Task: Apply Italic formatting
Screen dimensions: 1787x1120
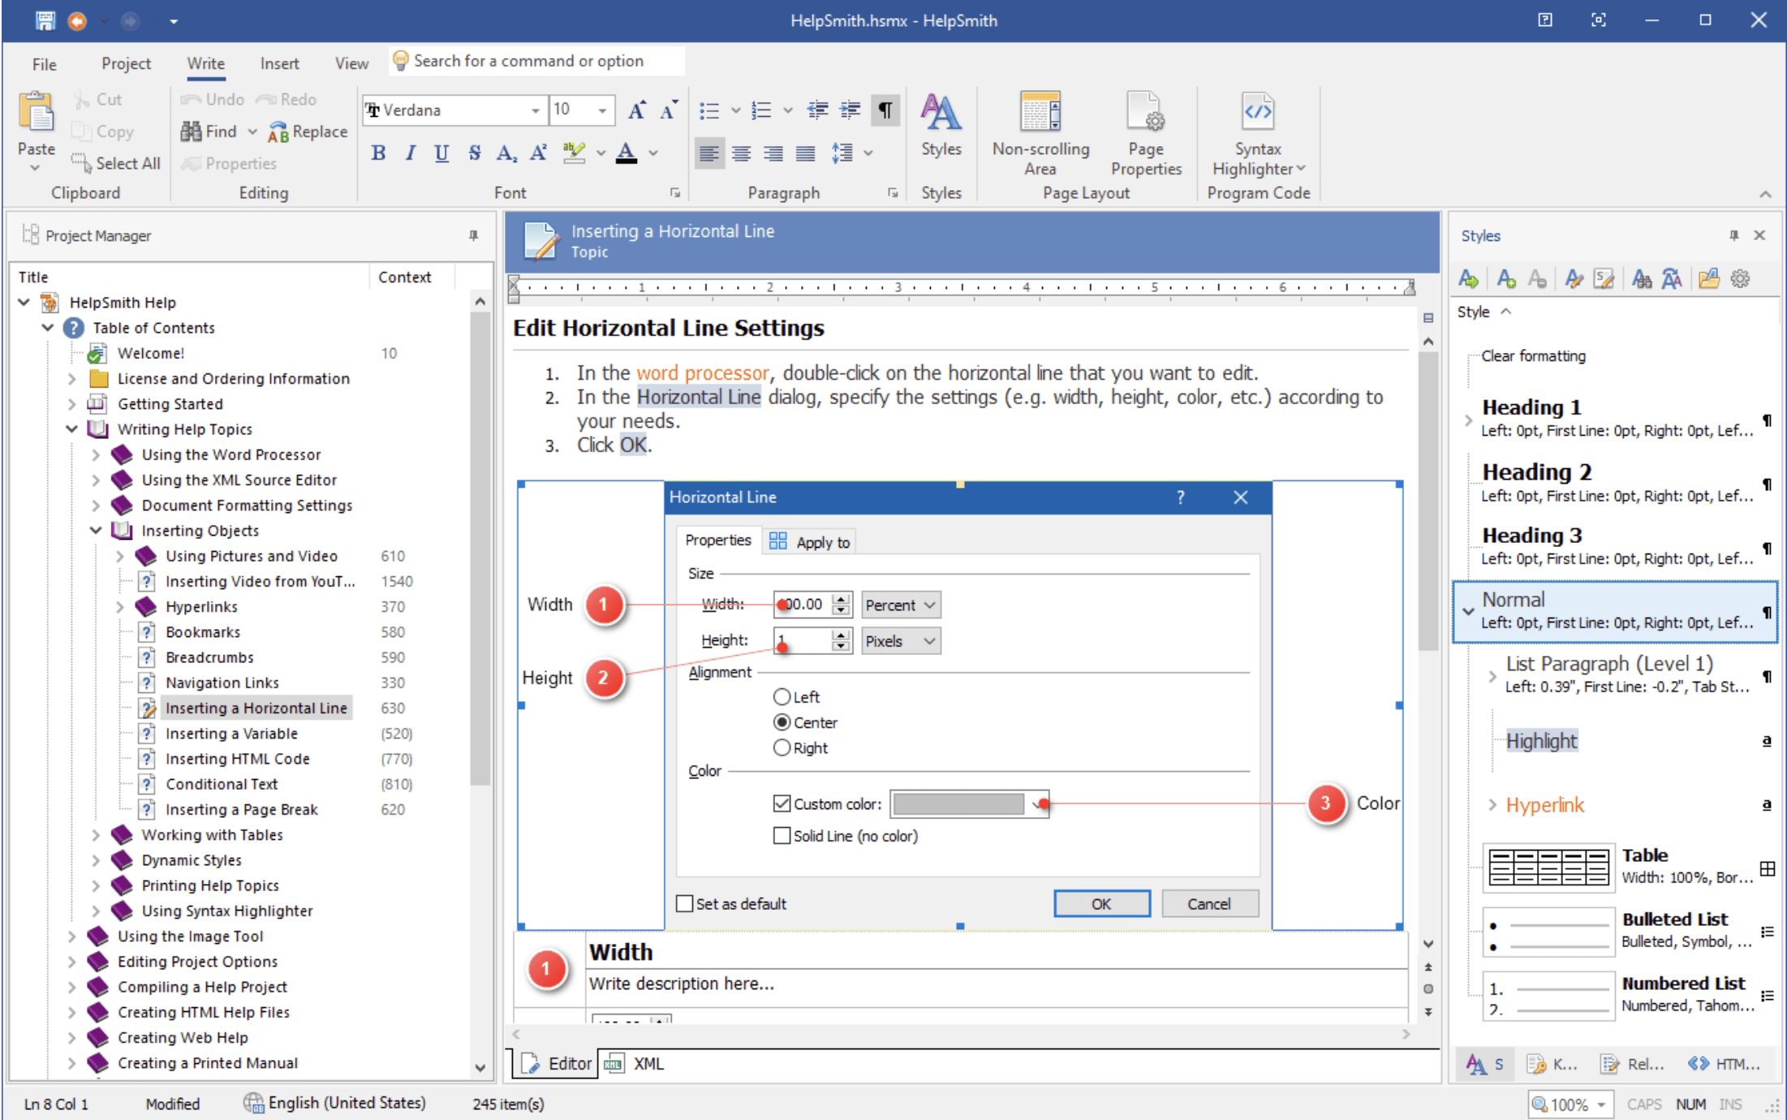Action: 410,153
